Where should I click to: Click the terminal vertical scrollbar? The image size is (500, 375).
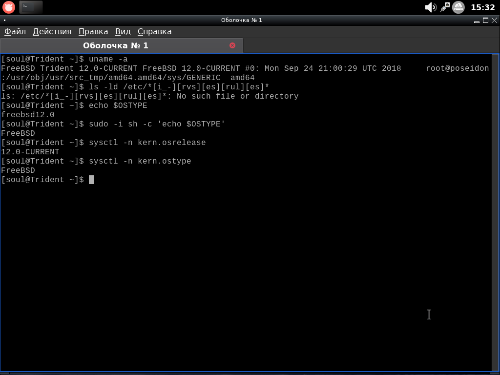point(495,213)
